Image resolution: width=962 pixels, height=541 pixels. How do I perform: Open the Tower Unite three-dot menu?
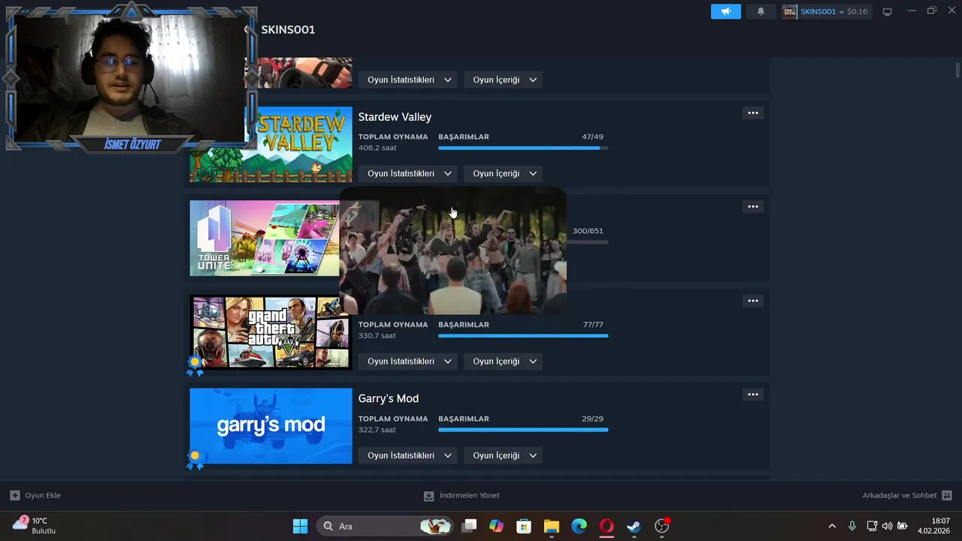[x=752, y=207]
